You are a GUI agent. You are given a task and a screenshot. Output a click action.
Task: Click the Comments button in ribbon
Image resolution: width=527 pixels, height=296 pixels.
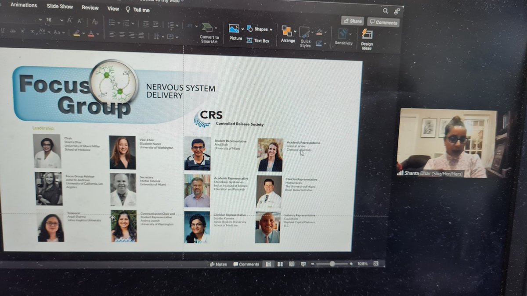pos(383,22)
